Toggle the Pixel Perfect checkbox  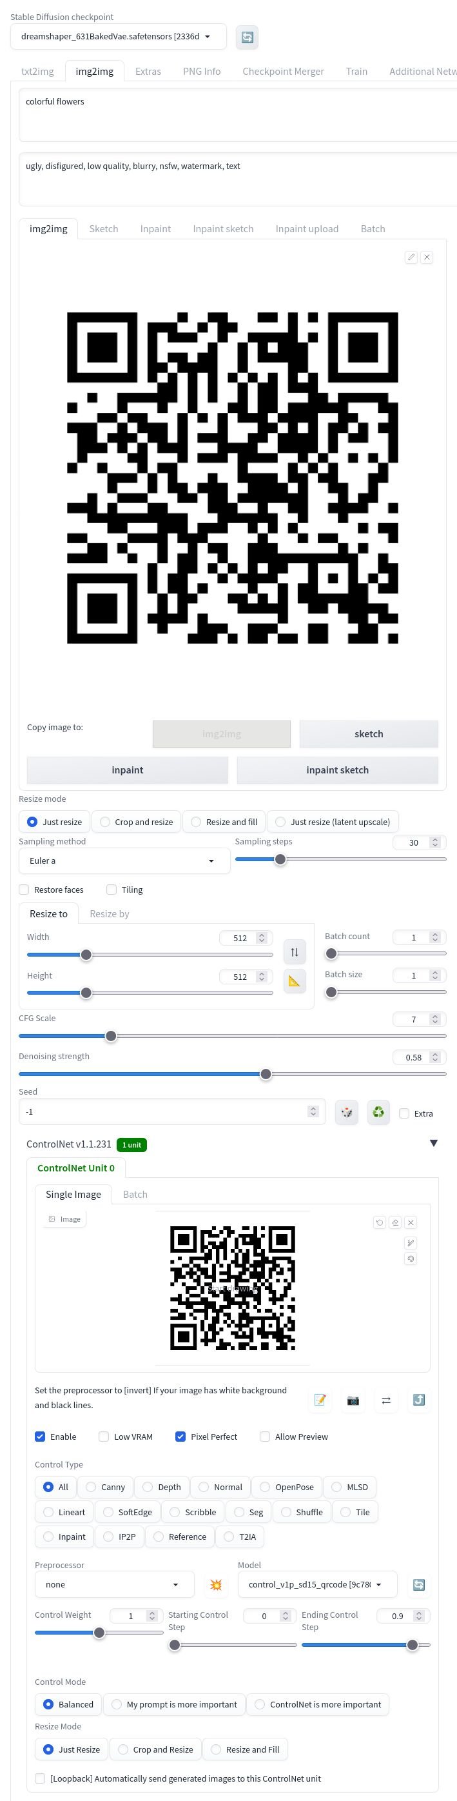point(180,1436)
